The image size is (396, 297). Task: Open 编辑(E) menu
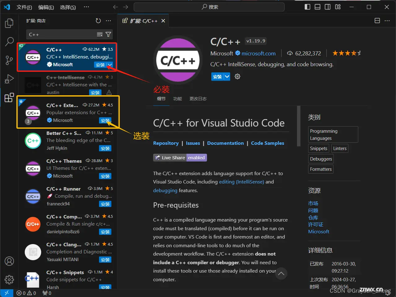click(46, 7)
